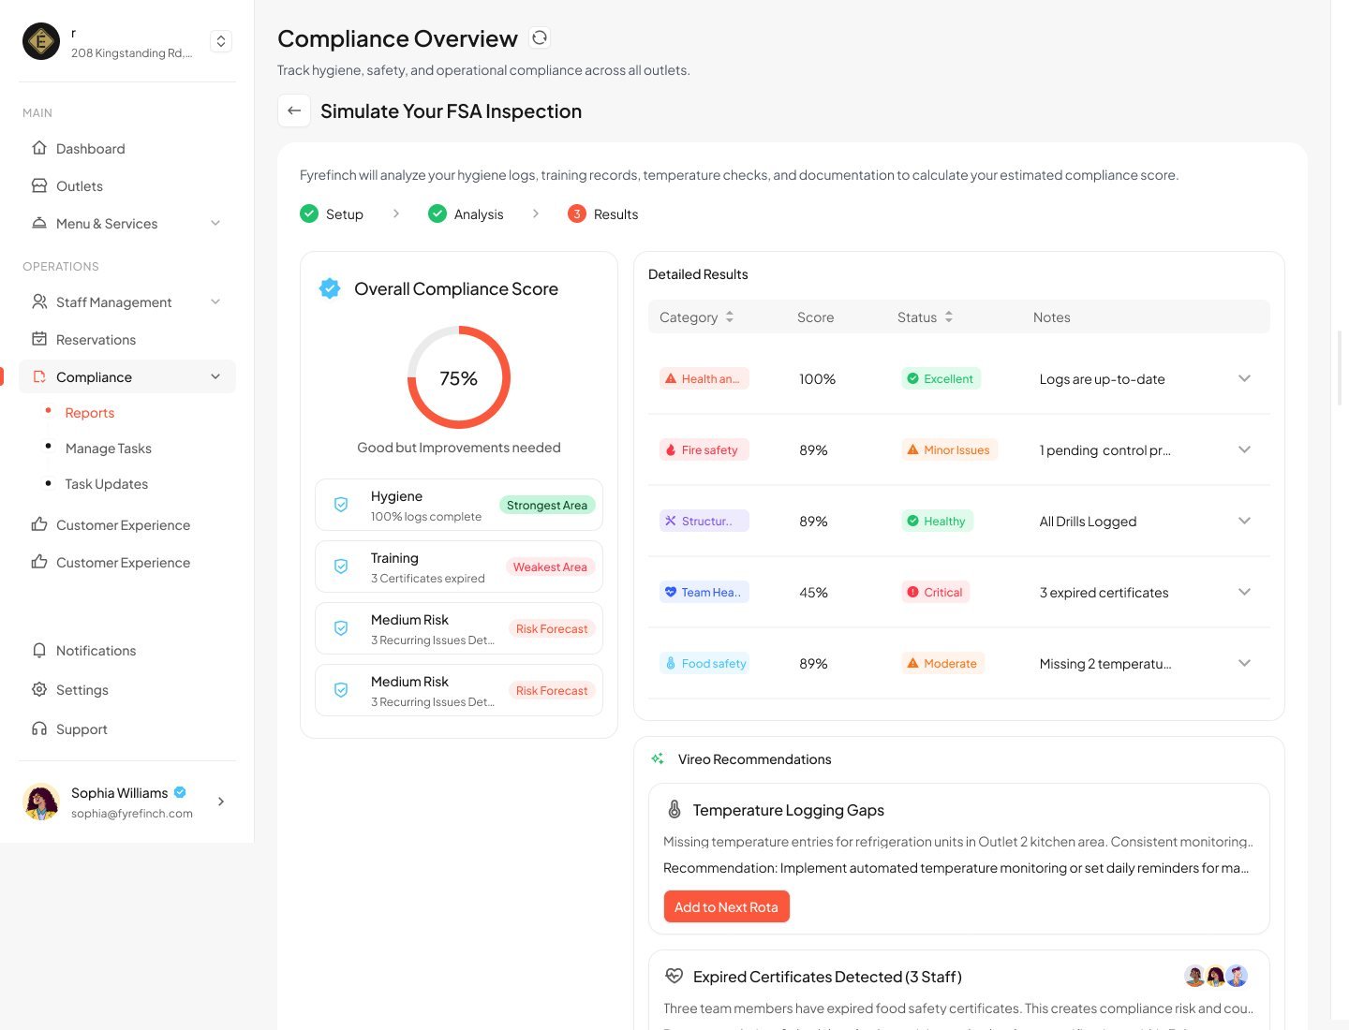Open Sophia Williams profile menu arrow
Viewport: 1349px width, 1030px height.
coord(221,802)
